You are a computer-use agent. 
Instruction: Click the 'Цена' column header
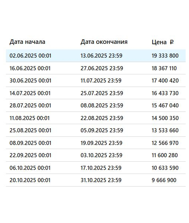pyautogui.click(x=159, y=42)
